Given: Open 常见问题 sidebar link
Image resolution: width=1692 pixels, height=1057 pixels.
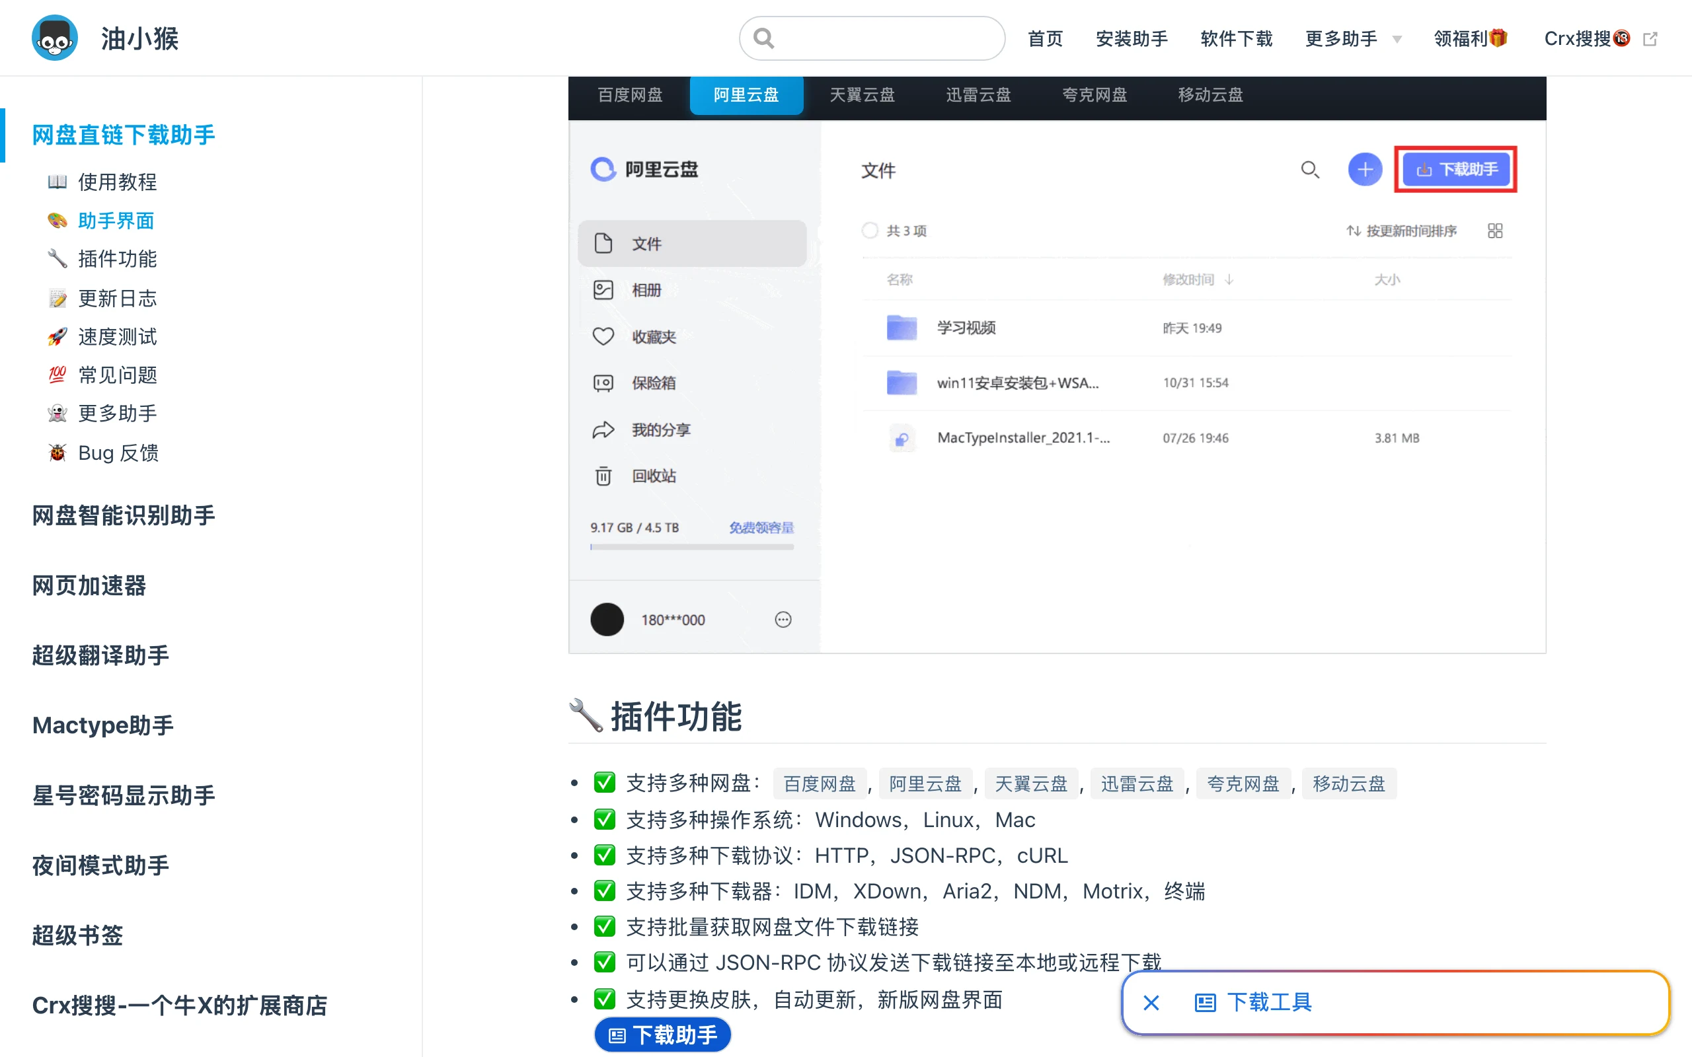Looking at the screenshot, I should pos(103,375).
